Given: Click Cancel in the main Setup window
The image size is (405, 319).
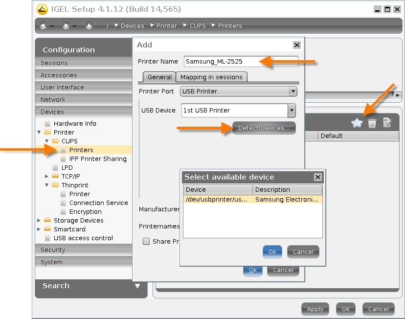Looking at the screenshot, I should coord(379,309).
